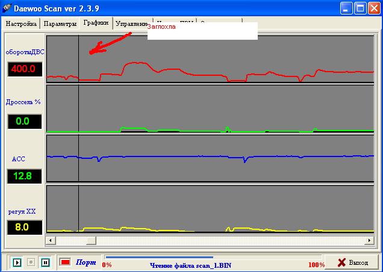Click the red port status indicator
The height and width of the screenshot is (272, 383).
[x=65, y=262]
